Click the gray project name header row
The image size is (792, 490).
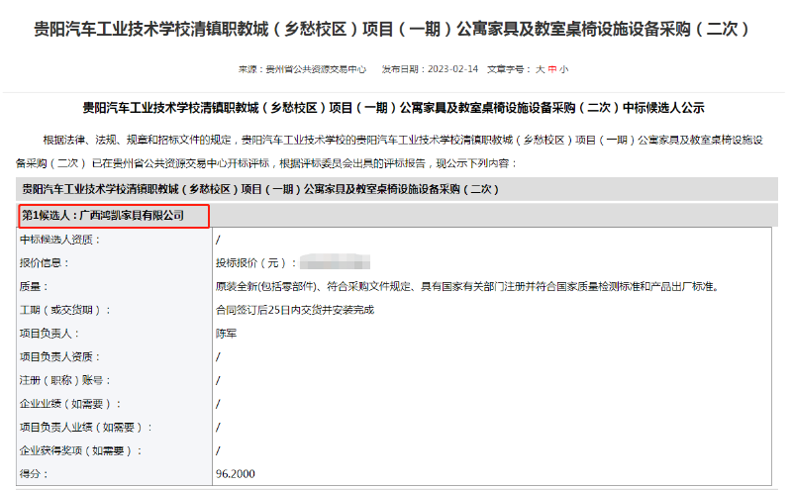(x=396, y=189)
